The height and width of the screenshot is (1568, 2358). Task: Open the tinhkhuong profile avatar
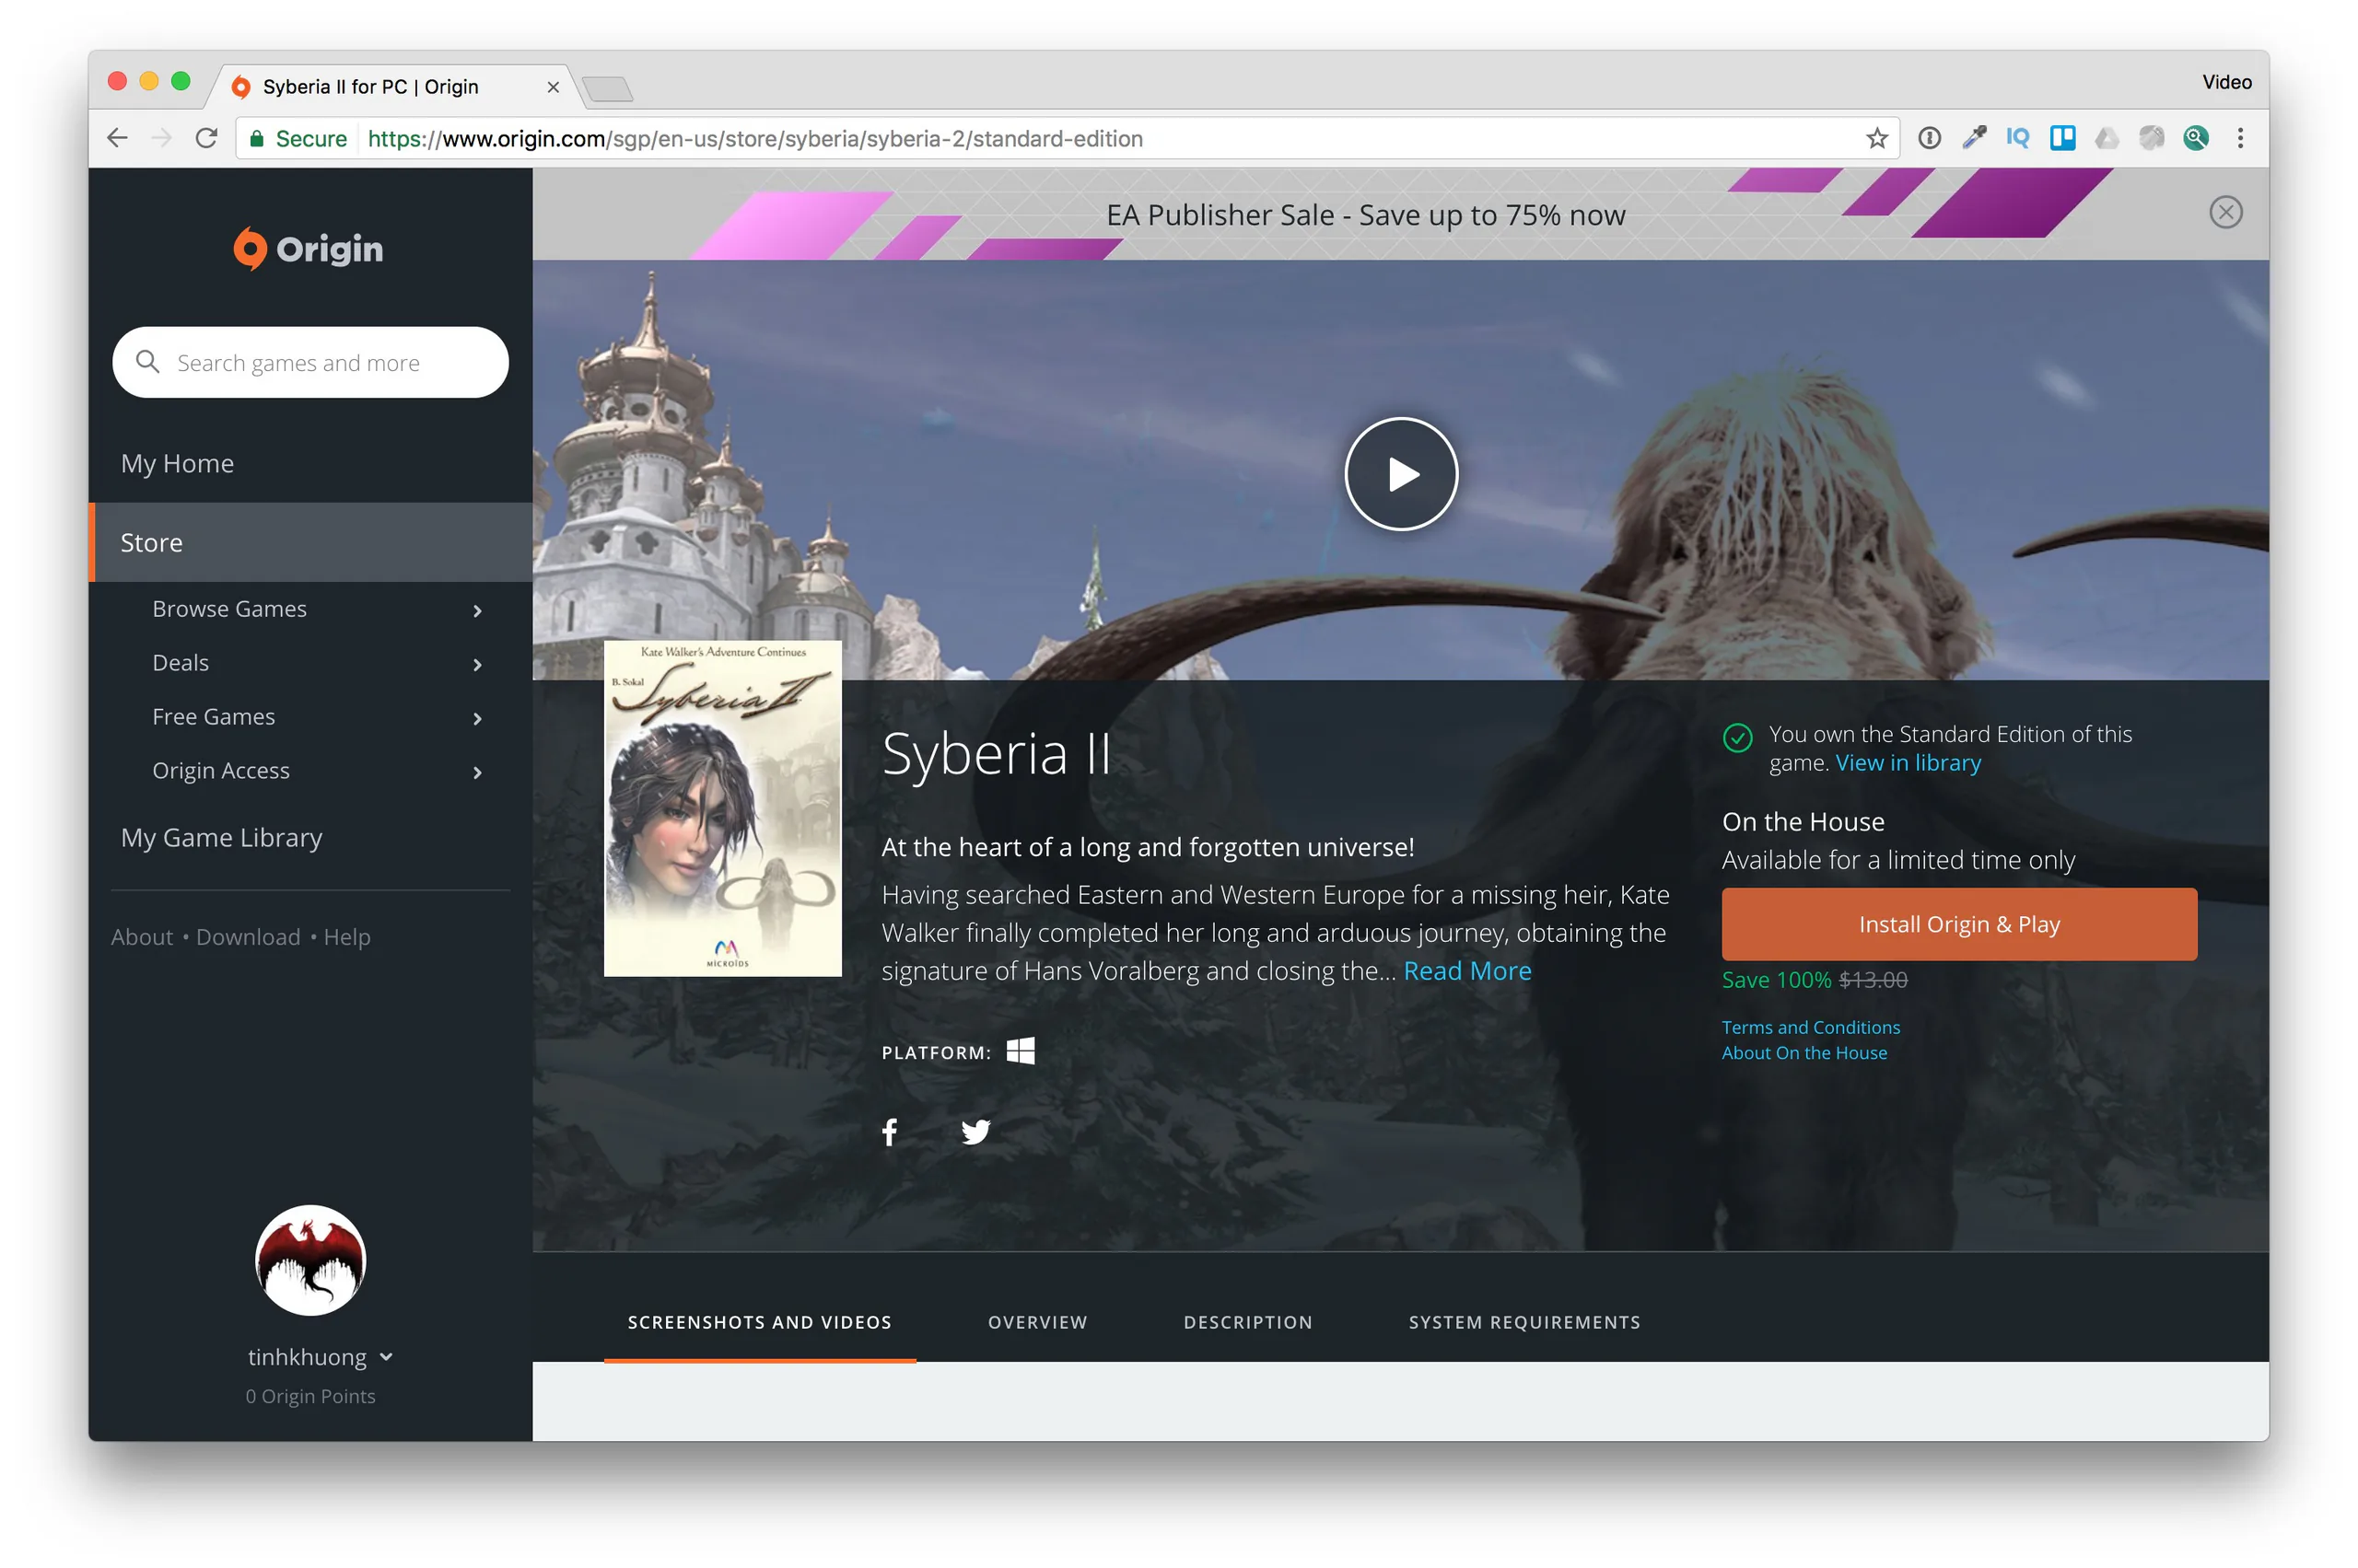310,1260
